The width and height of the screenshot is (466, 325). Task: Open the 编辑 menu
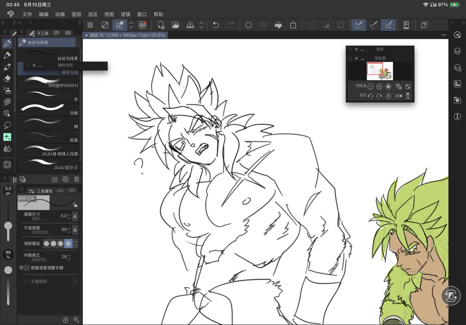click(x=43, y=14)
